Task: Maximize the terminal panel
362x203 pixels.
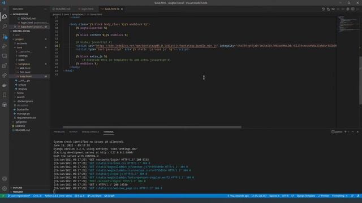Action: [353, 132]
